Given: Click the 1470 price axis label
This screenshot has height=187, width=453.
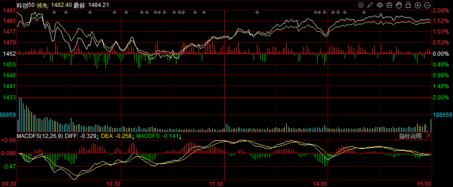Looking at the screenshot, I should click(10, 42).
